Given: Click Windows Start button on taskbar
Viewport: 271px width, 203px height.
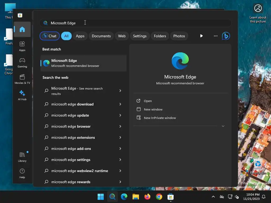Looking at the screenshot, I should pos(101,197).
